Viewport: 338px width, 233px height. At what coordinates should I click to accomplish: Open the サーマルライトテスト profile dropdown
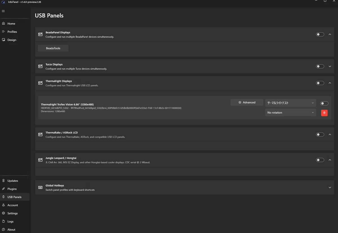coord(291,103)
